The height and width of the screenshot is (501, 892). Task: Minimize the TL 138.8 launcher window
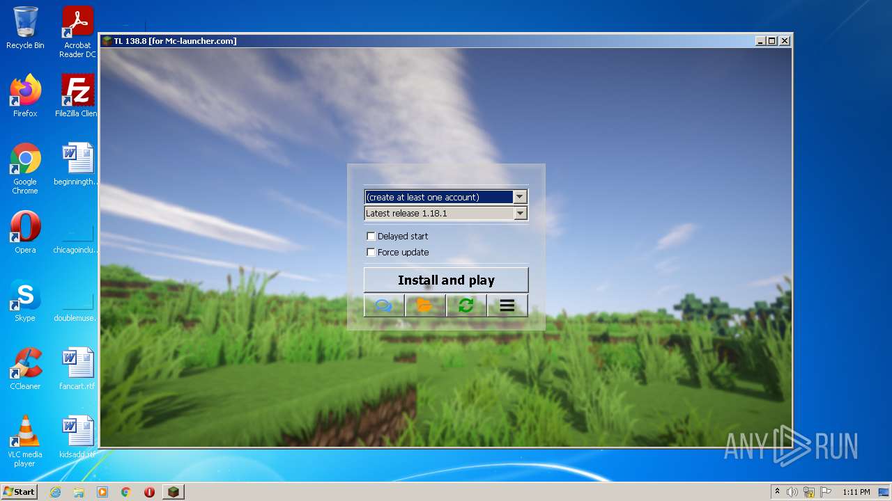[760, 41]
